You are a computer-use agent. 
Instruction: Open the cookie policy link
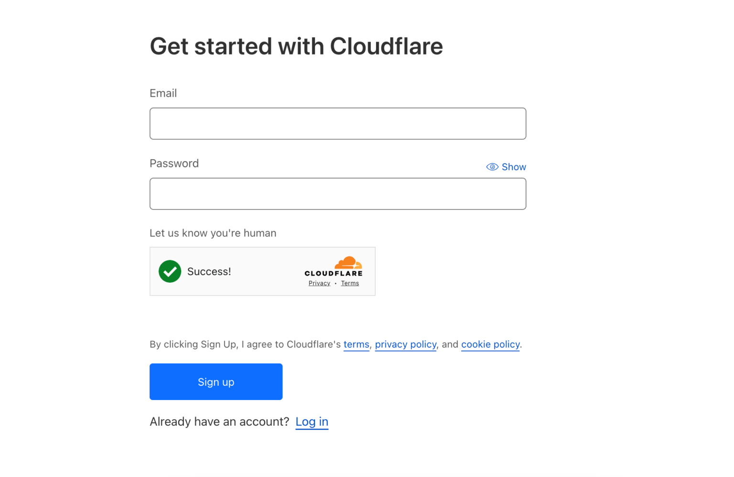(x=490, y=344)
